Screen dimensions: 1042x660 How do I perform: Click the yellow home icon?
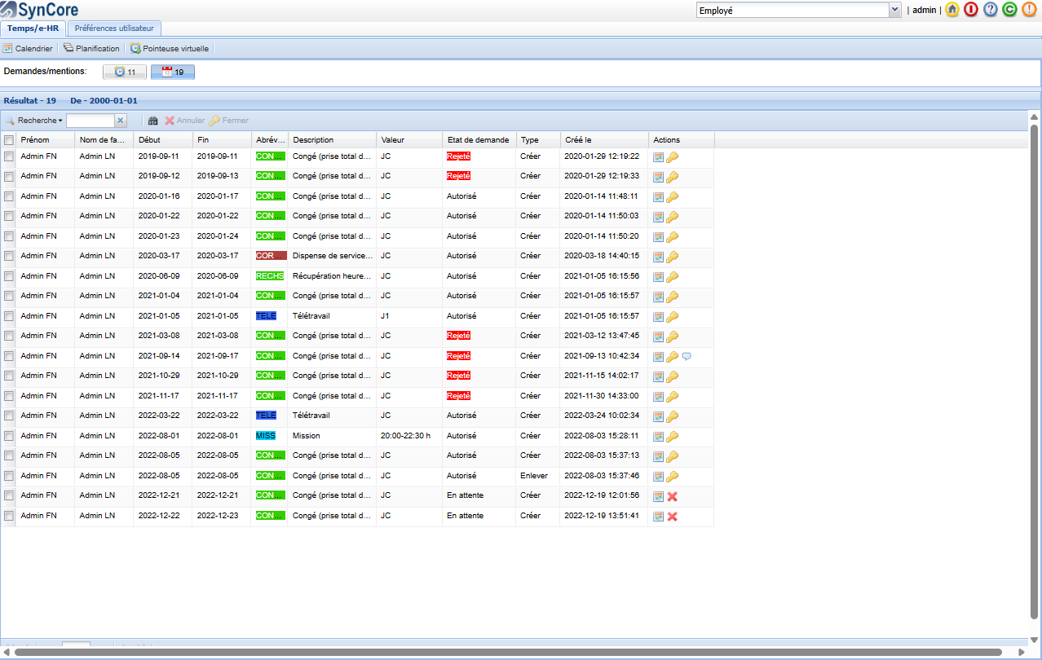(x=951, y=10)
